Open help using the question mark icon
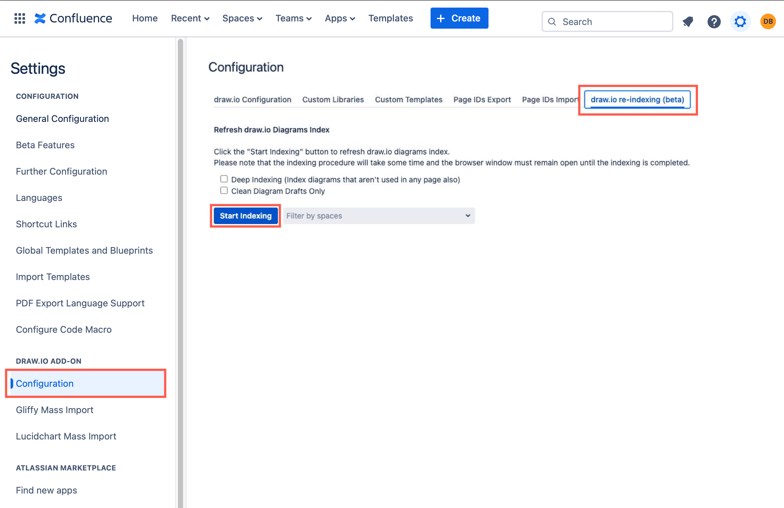This screenshot has width=784, height=508. 714,21
